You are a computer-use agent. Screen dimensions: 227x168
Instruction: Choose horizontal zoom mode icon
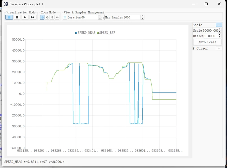coord(57,17)
